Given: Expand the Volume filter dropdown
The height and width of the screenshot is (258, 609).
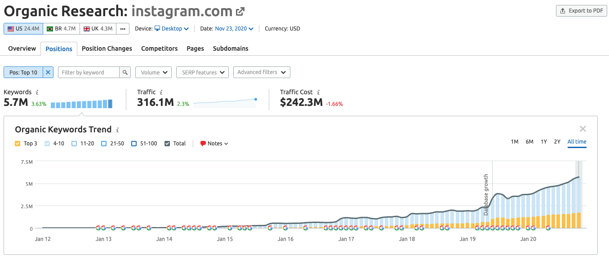Looking at the screenshot, I should coord(153,72).
